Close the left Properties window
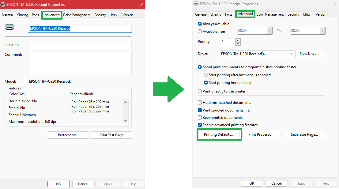 pos(141,4)
